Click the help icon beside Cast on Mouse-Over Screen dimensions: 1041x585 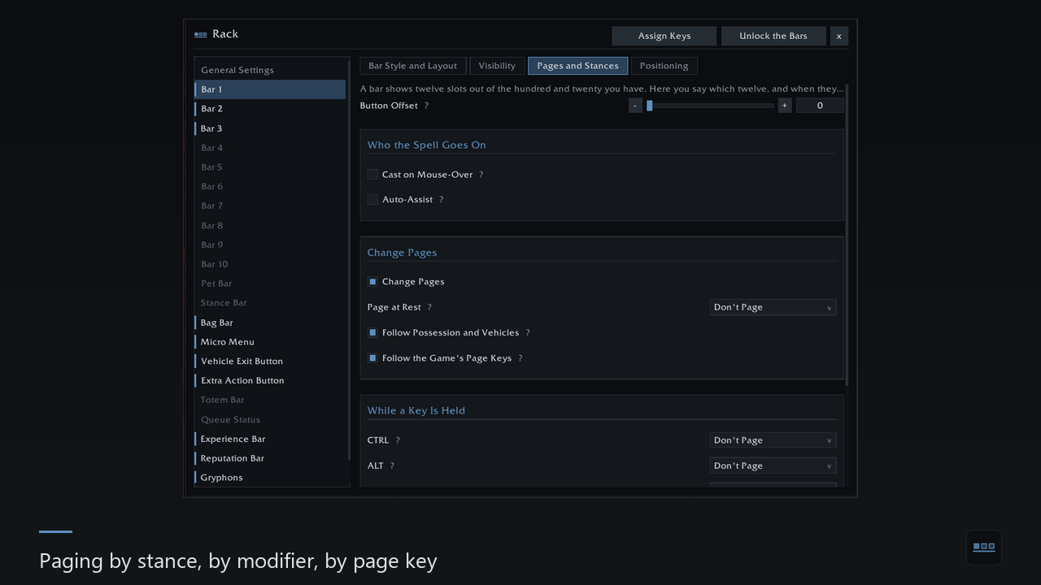(x=481, y=175)
